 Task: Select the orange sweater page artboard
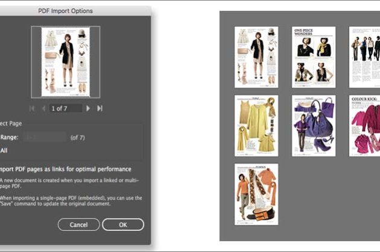click(x=256, y=194)
